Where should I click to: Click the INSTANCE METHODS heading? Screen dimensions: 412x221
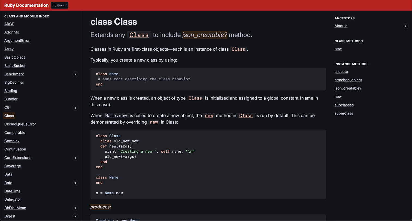(x=352, y=64)
